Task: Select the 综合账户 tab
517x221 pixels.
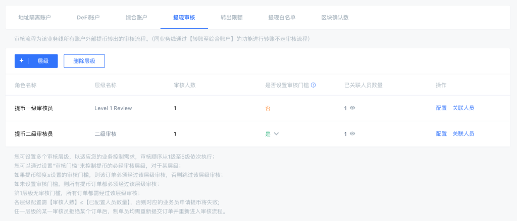Action: coord(136,17)
